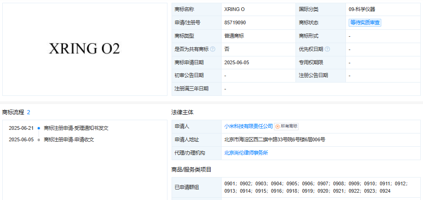Click the 商标流程 count number 2
The height and width of the screenshot is (200, 423).
click(x=28, y=112)
